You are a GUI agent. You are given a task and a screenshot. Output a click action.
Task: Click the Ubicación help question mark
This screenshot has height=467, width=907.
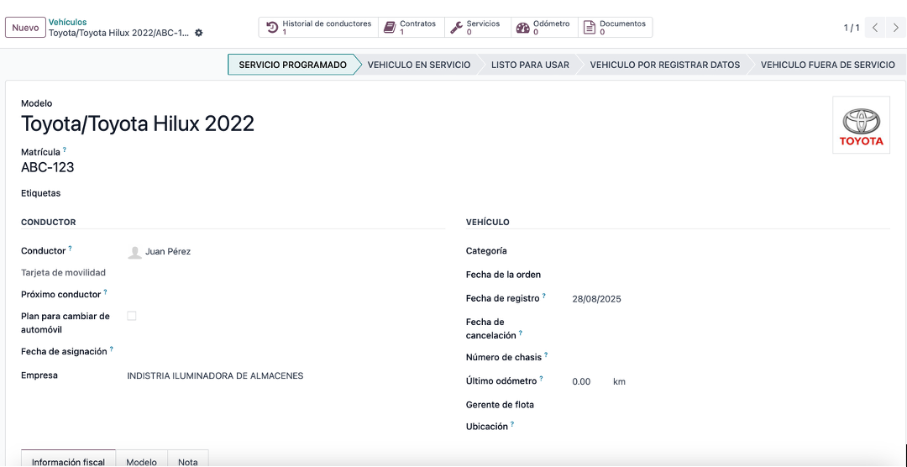[x=512, y=424]
